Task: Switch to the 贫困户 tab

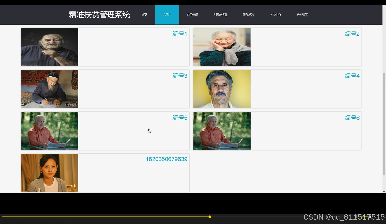Action: [x=167, y=15]
